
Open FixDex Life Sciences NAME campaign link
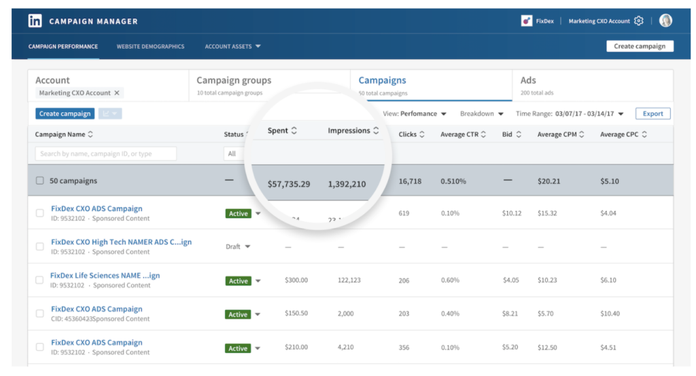(x=105, y=276)
